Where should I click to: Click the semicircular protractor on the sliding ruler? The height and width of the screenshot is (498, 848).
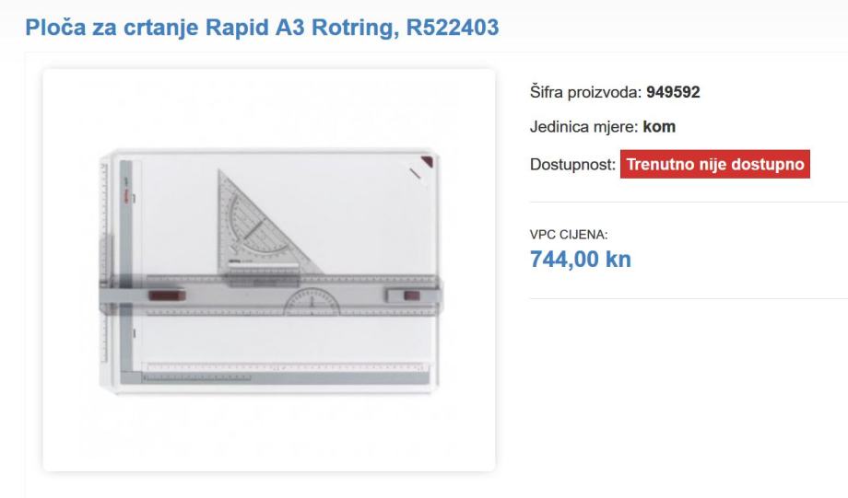[x=312, y=301]
